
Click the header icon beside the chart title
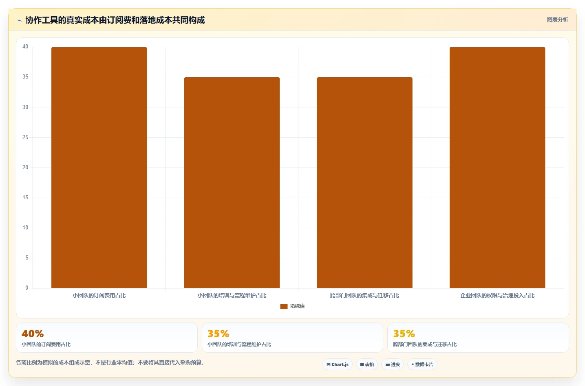19,20
